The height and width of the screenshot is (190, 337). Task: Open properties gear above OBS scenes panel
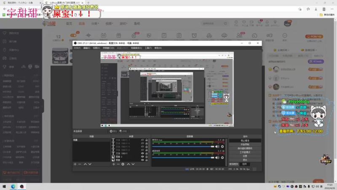[x=113, y=131]
